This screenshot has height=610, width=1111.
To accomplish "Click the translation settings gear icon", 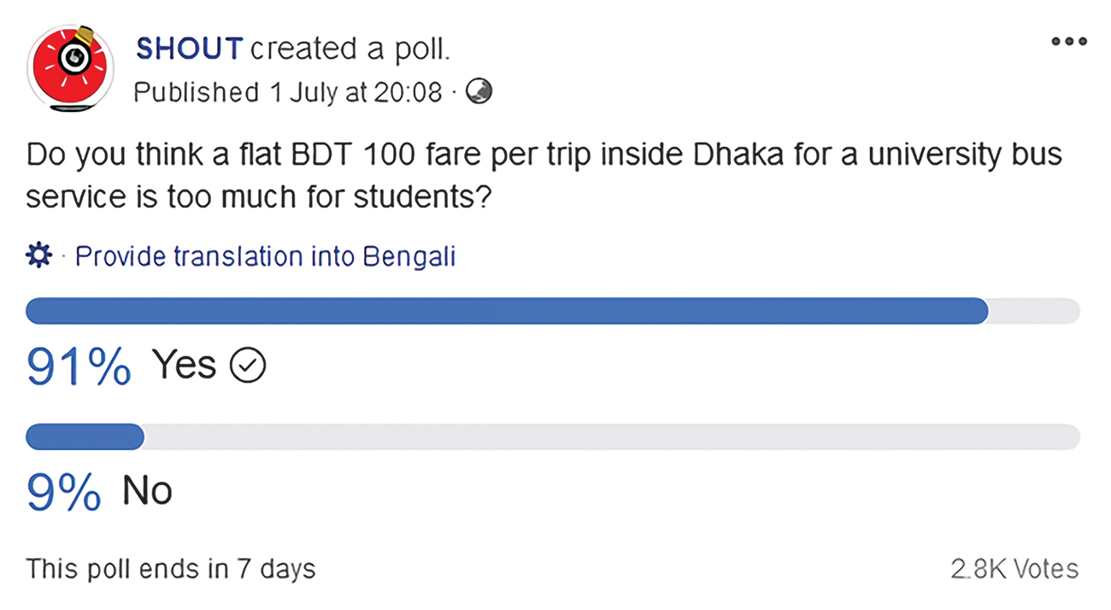I will pos(39,255).
